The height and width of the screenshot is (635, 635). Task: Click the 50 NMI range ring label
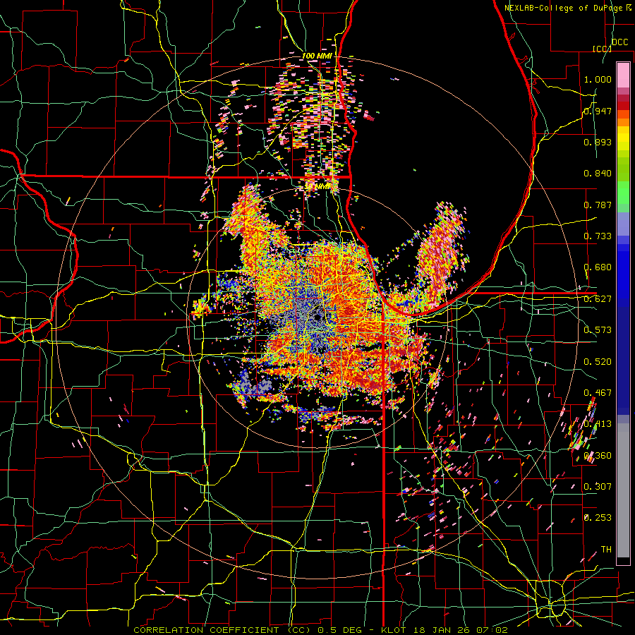(317, 186)
